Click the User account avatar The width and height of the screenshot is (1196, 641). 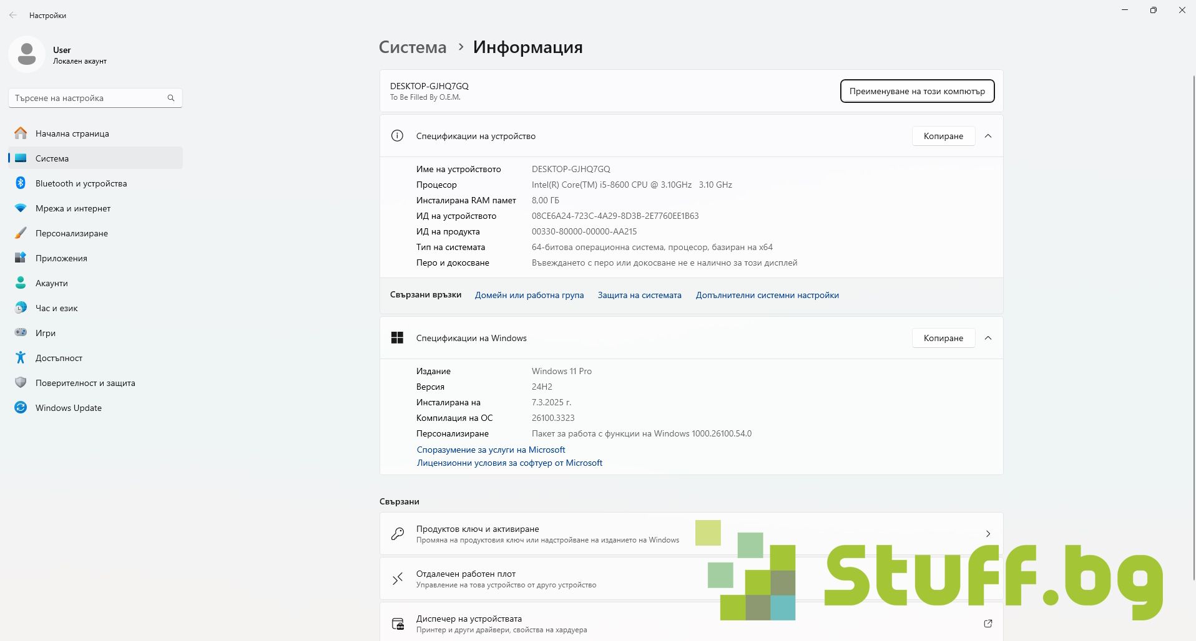click(x=26, y=55)
